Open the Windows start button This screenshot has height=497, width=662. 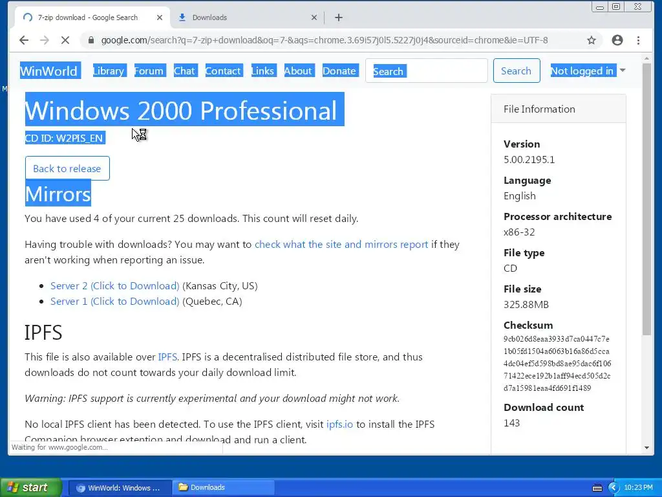pos(30,487)
